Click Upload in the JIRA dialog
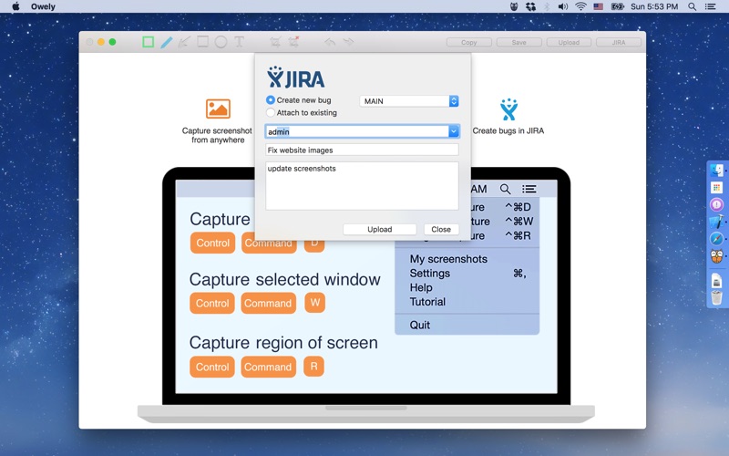 tap(379, 230)
